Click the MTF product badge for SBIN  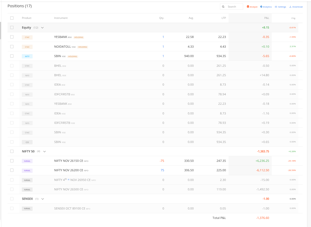[x=27, y=56]
